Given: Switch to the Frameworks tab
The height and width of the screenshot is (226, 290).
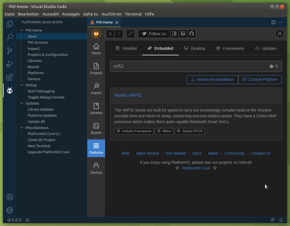Looking at the screenshot, I should pyautogui.click(x=230, y=48).
